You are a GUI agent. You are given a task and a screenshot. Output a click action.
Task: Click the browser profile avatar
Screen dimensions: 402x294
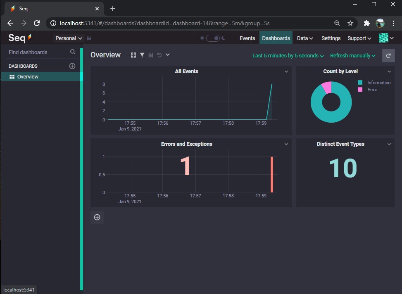[380, 23]
